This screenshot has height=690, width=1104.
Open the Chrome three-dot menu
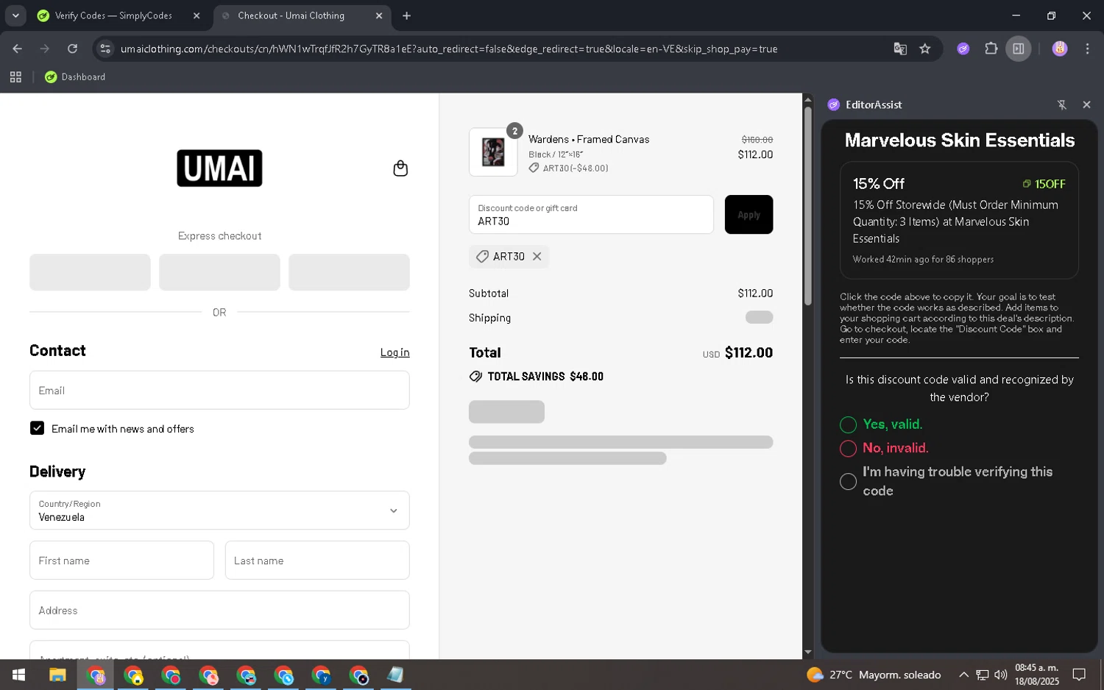point(1087,49)
